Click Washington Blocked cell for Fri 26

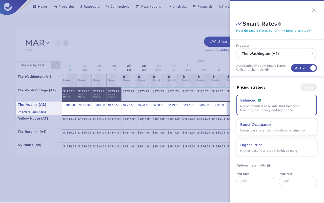coord(114,80)
